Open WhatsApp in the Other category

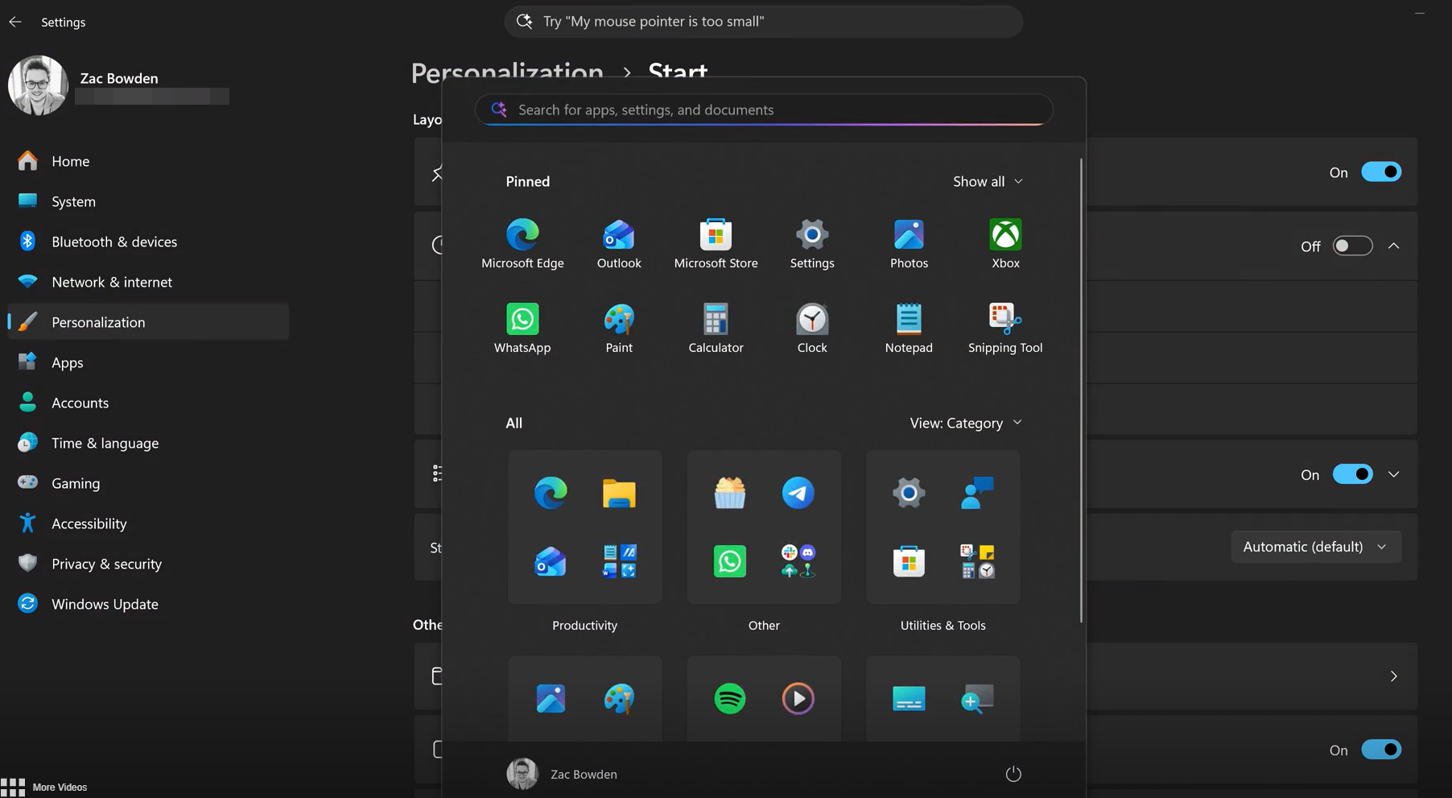[x=729, y=561]
